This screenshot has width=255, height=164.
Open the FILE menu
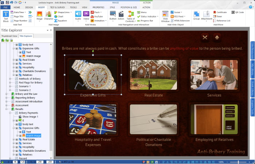coord(5,8)
